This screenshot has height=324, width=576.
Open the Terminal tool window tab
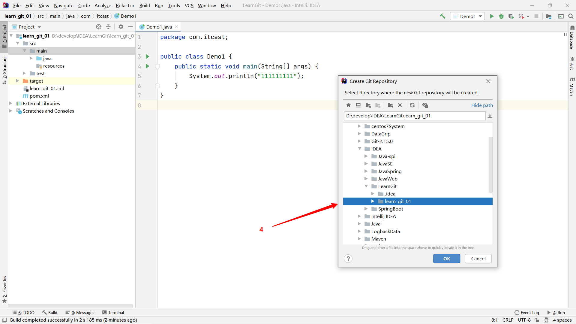(113, 313)
